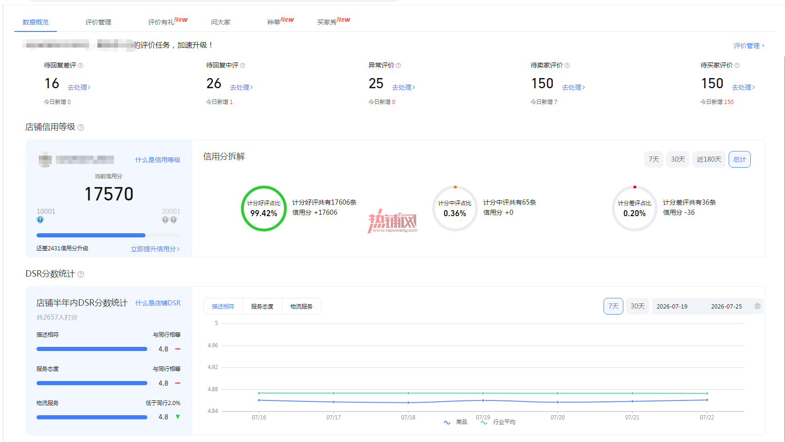The height and width of the screenshot is (442, 785).
Task: Switch to the 服务态度 chart tab
Action: pyautogui.click(x=262, y=306)
